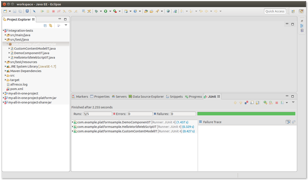Screen dimensions: 308x180
Task: Click the green JUnit progress bar
Action: (246, 114)
